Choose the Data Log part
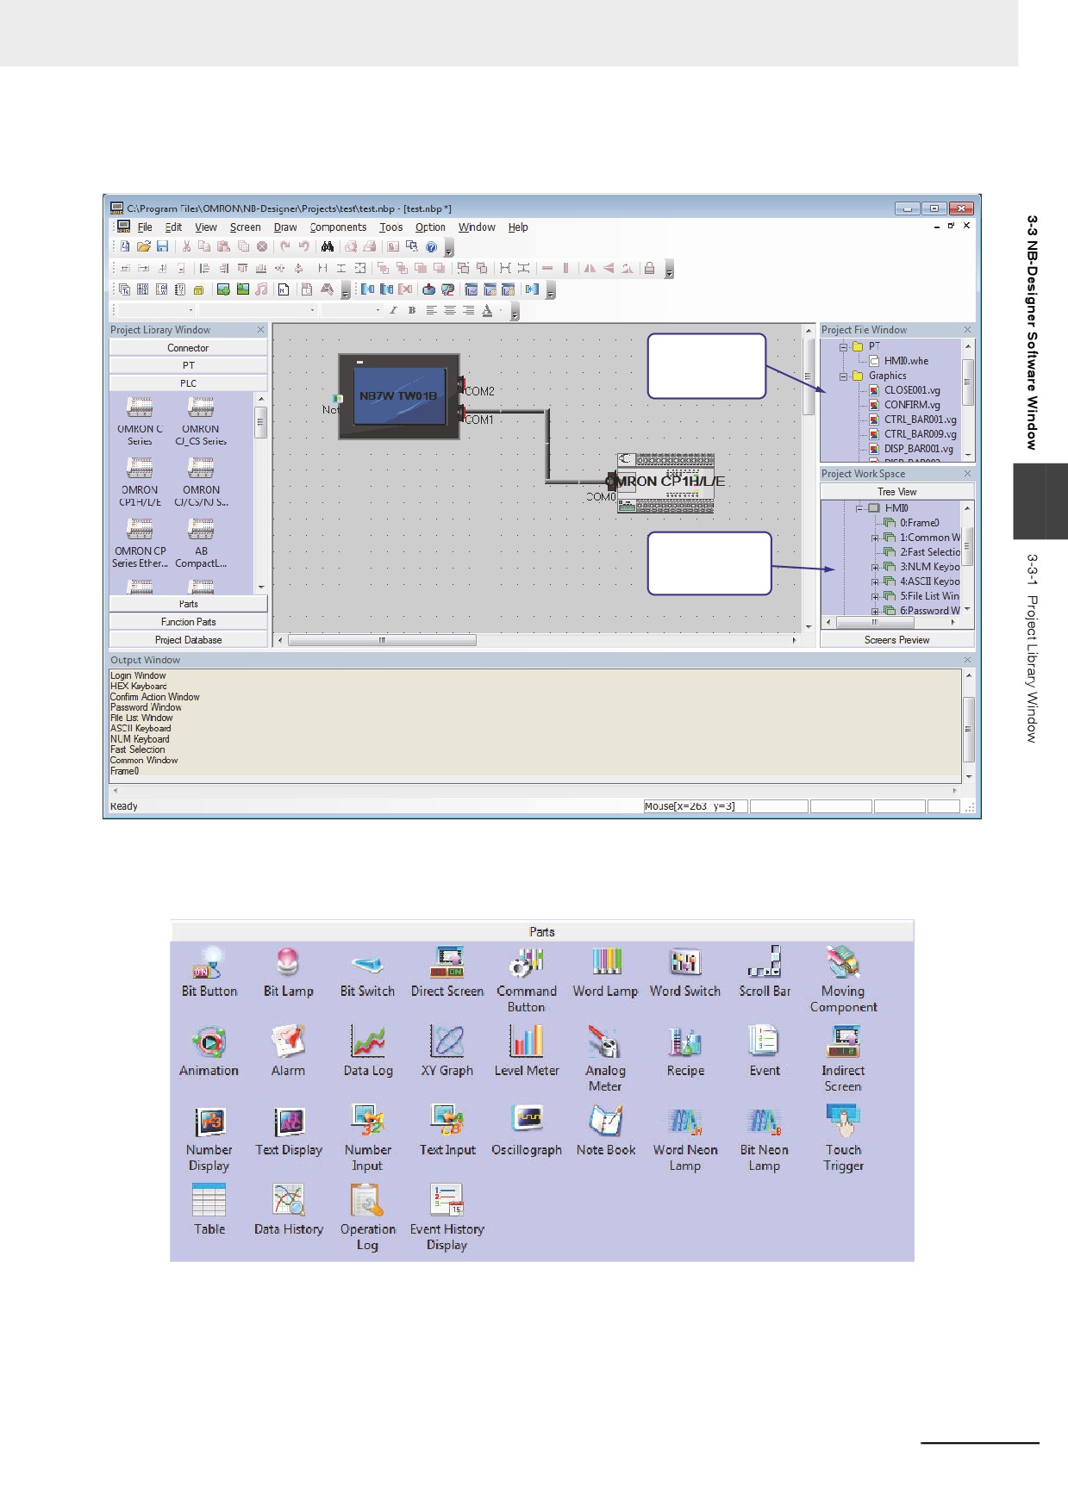The width and height of the screenshot is (1068, 1511). click(368, 1052)
